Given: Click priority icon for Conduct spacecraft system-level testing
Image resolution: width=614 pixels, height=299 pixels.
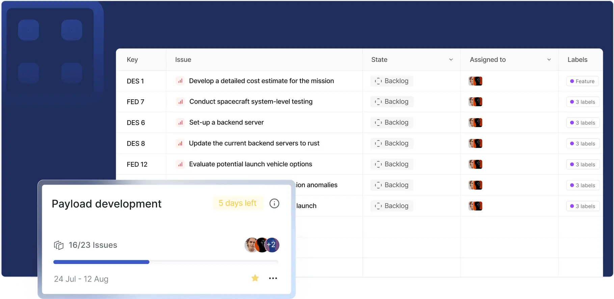Looking at the screenshot, I should coord(181,102).
